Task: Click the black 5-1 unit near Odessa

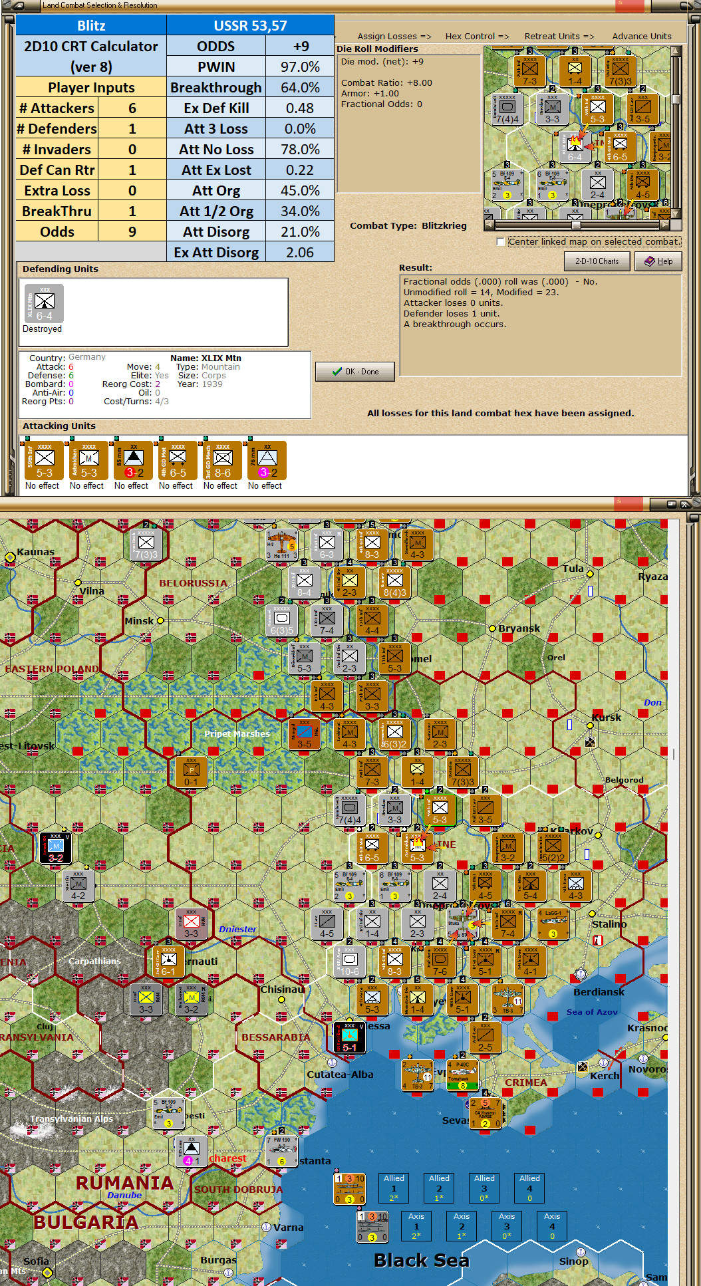Action: 349,1037
